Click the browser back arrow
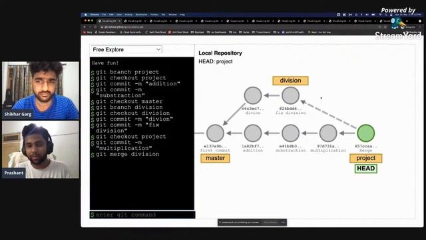Viewport: 426px width, 240px height. (x=85, y=27)
